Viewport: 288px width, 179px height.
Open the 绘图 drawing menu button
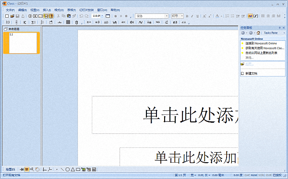pos(10,169)
